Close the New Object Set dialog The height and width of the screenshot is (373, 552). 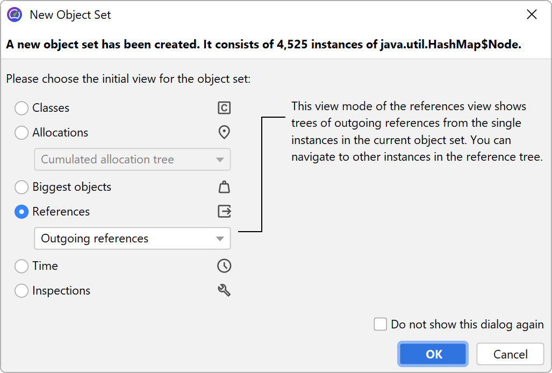pos(532,15)
